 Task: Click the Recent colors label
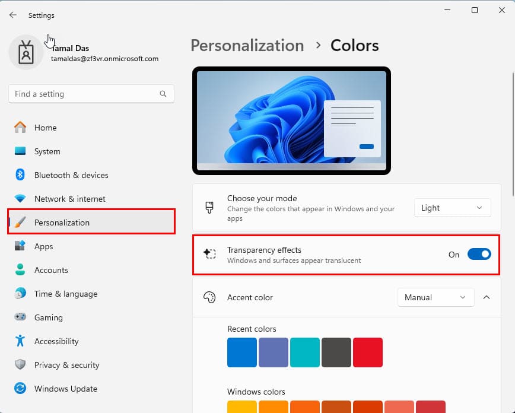(252, 329)
